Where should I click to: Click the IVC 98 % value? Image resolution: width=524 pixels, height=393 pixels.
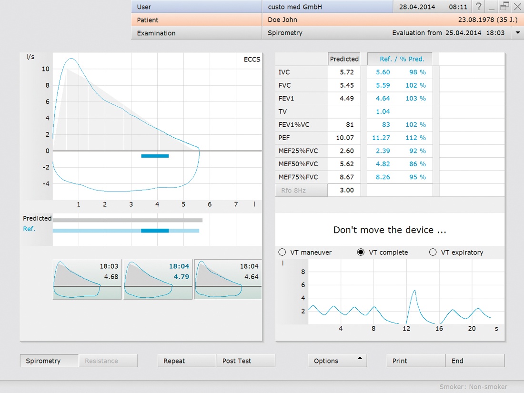pos(418,72)
